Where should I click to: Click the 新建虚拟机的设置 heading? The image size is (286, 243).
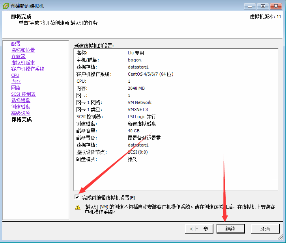[x=94, y=46]
